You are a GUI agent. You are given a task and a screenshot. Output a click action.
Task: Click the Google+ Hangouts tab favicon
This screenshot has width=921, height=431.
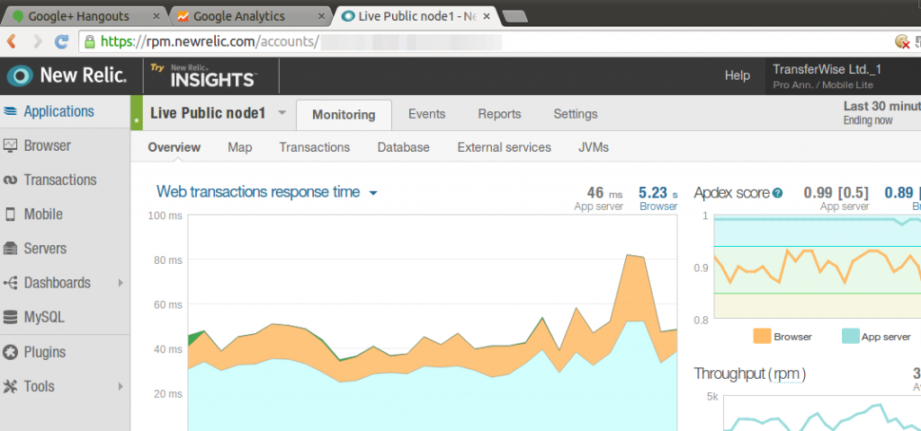18,16
